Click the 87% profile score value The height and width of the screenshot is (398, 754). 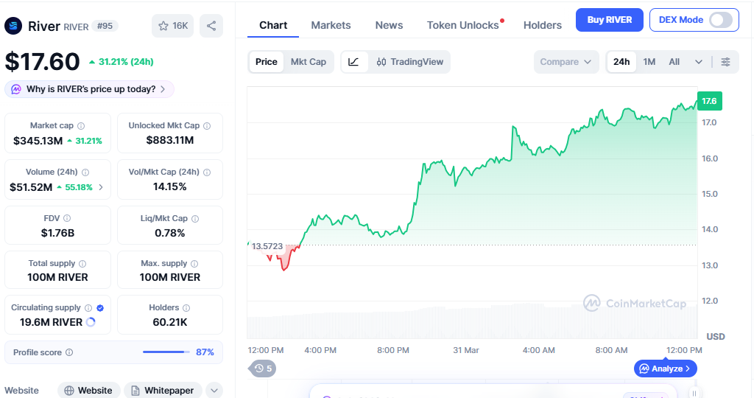(205, 352)
